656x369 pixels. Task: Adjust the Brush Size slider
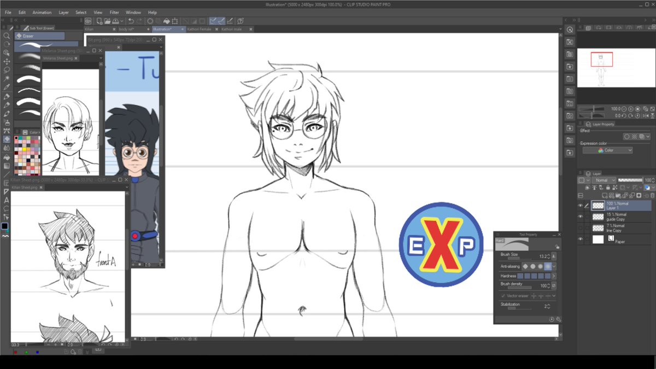click(520, 259)
